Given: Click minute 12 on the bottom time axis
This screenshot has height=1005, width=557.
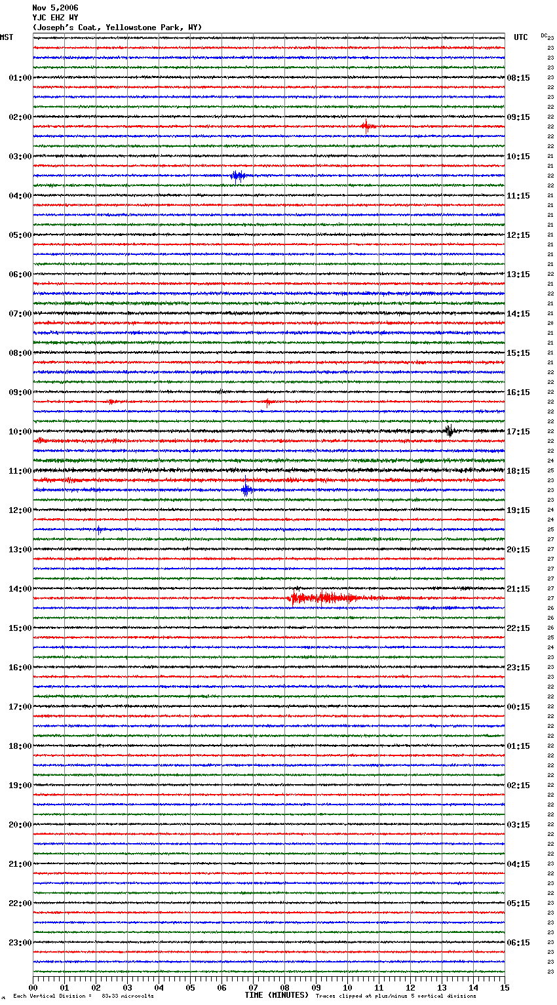Looking at the screenshot, I should 411,987.
